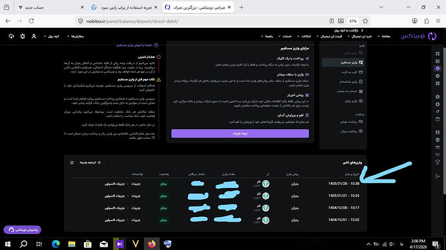Click the help icon beside direct deposit guide
This screenshot has width=446, height=250.
[x=156, y=45]
